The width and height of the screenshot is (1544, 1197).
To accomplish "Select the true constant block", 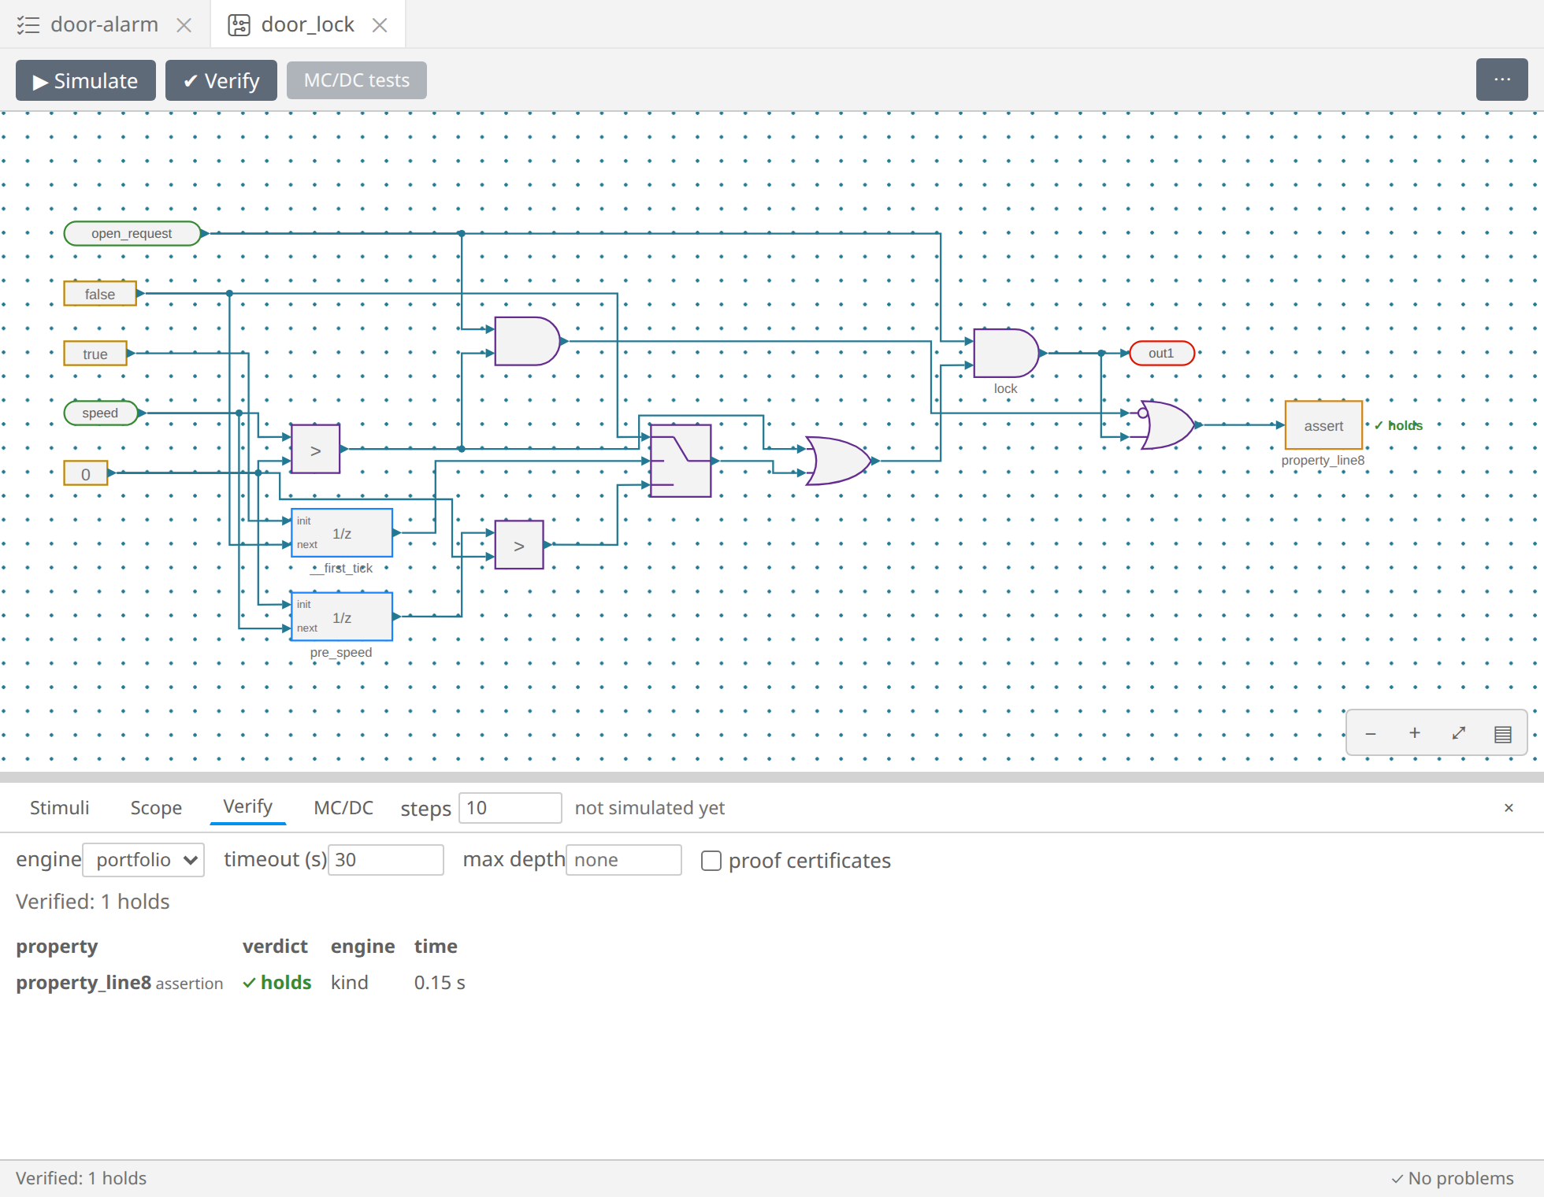I will (x=95, y=353).
